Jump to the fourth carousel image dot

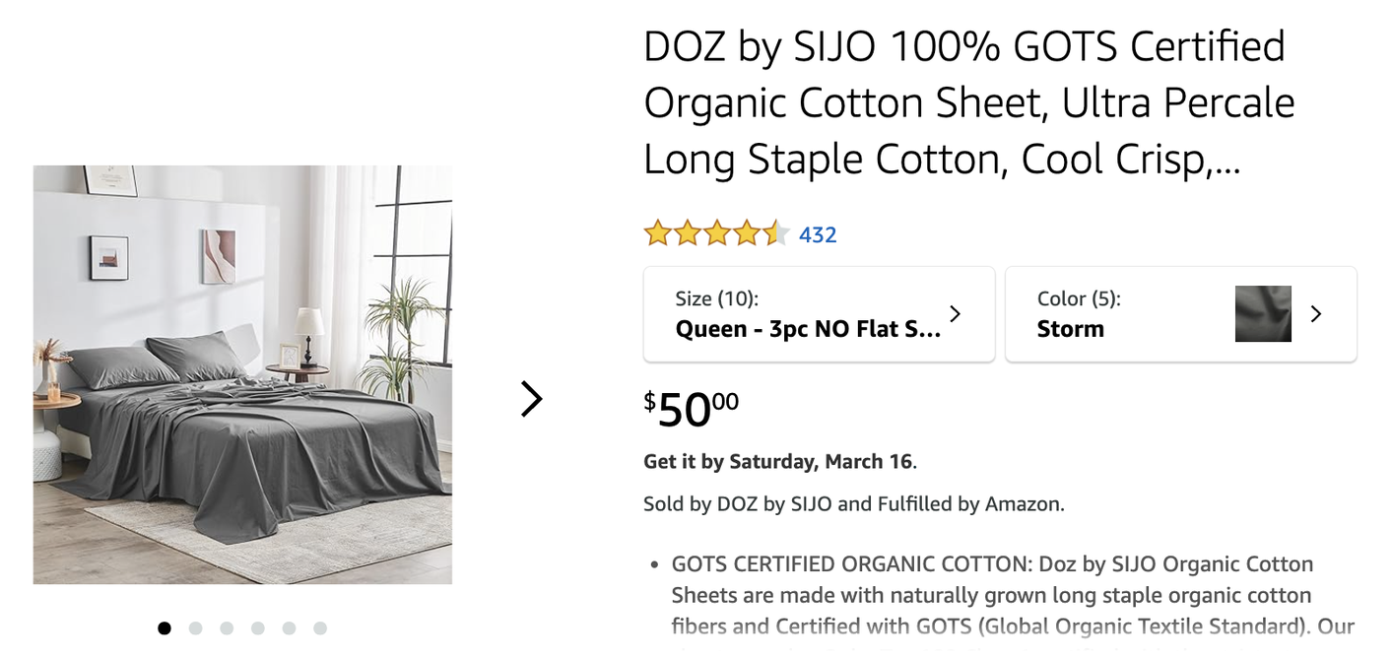258,627
